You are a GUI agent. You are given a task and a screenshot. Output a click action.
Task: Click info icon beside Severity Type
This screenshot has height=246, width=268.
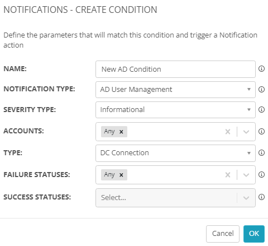coord(261,109)
